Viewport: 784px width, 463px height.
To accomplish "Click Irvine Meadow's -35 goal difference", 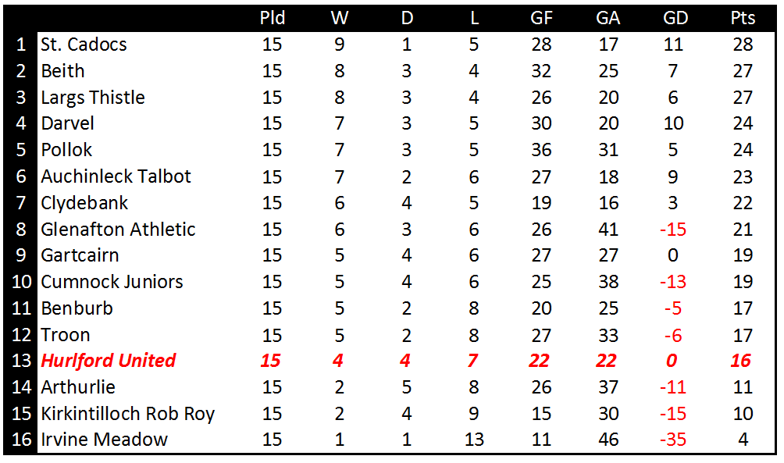I will coord(673,440).
